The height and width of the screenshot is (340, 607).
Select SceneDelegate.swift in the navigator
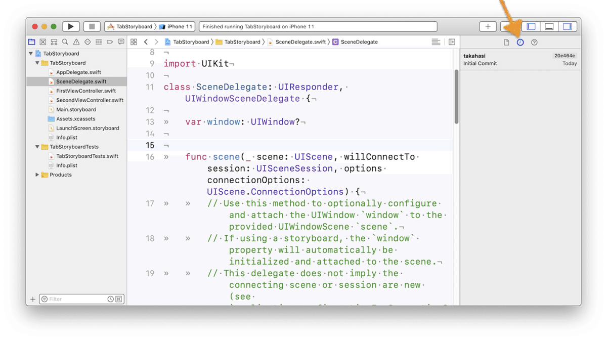click(76, 81)
